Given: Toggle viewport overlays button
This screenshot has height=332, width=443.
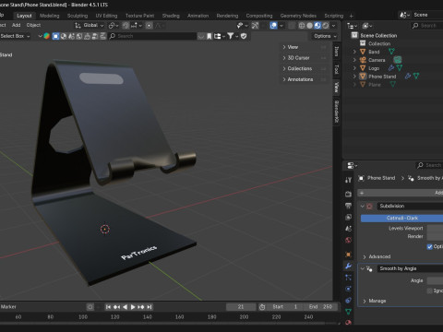Looking at the screenshot, I should click(273, 26).
